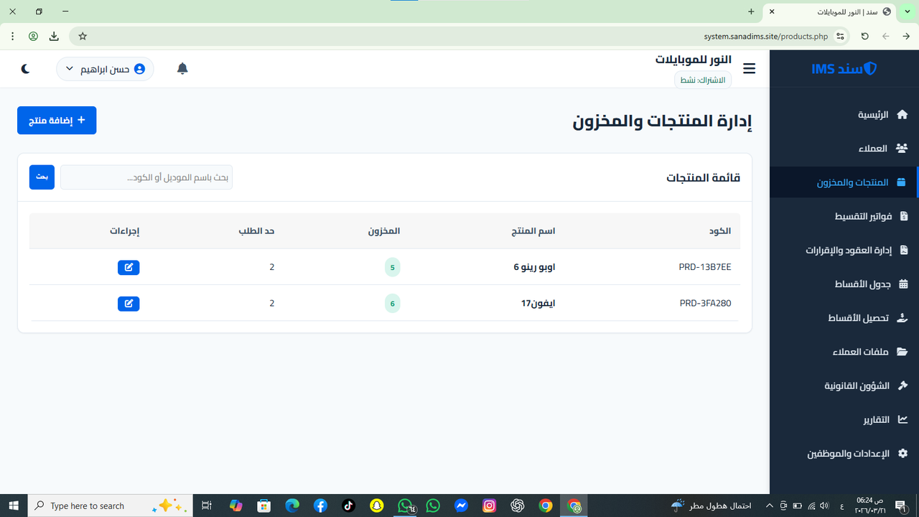The image size is (919, 517).
Task: Click the سند IMS logo
Action: pyautogui.click(x=844, y=69)
